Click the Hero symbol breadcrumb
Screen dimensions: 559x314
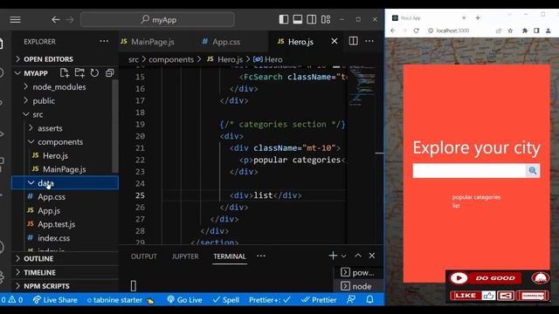268,59
